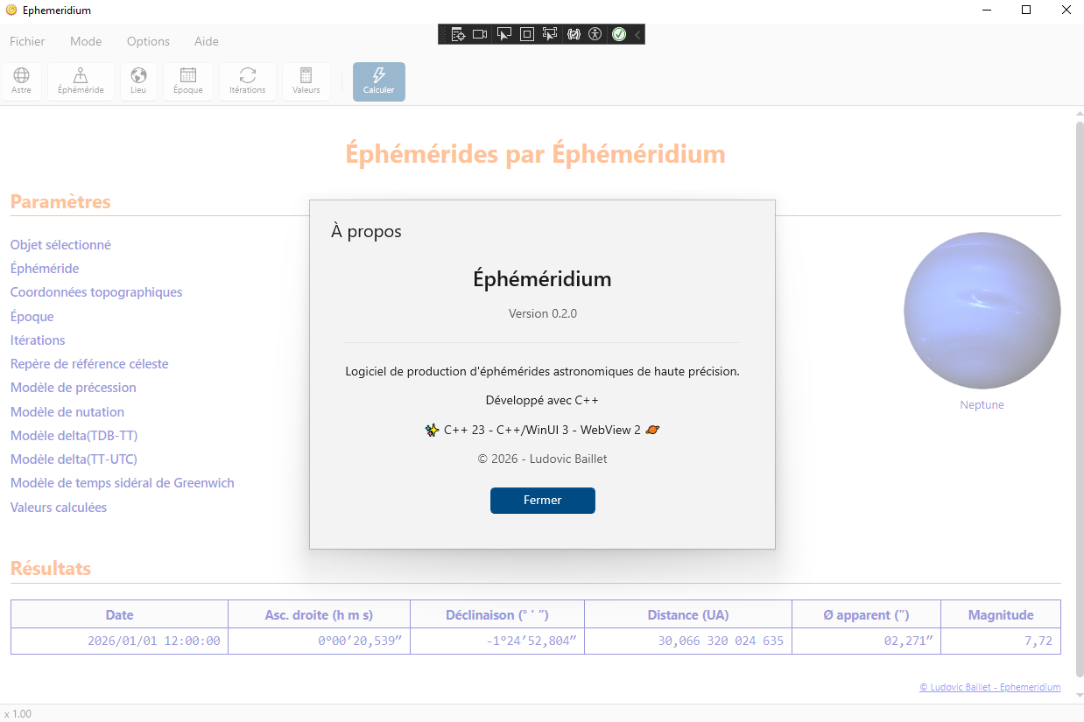Viewport: 1084px width, 722px height.
Task: Follow the Ludovic Baillet - Ephemeridium footer link
Action: 989,687
